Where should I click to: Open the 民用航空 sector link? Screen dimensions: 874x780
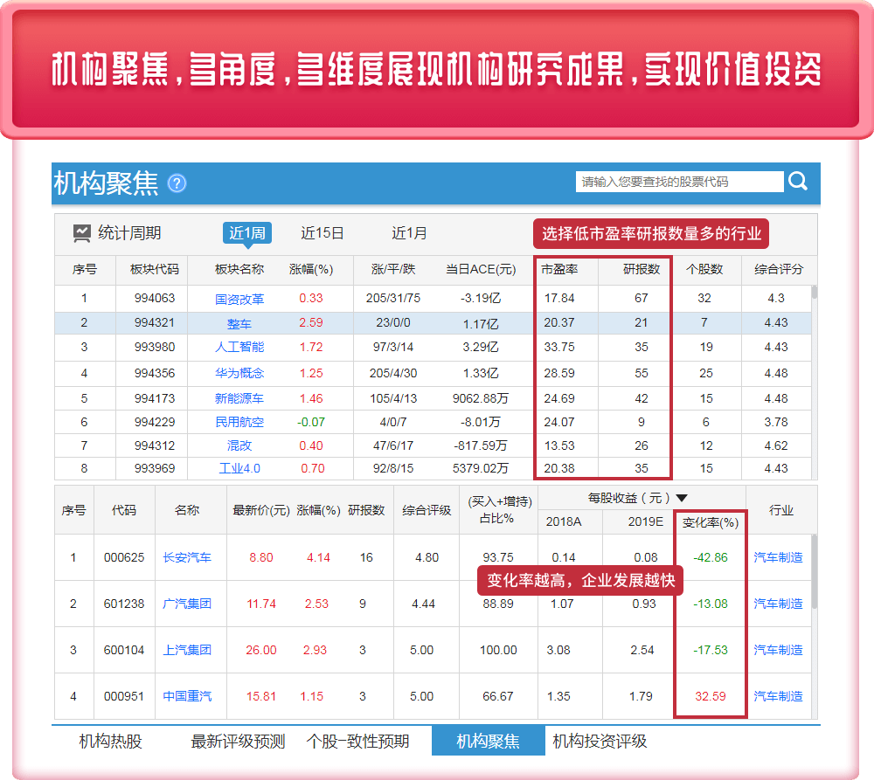click(x=239, y=422)
